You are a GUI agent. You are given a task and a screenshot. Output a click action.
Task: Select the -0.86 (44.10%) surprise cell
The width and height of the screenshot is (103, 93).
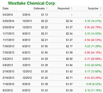tap(93, 53)
